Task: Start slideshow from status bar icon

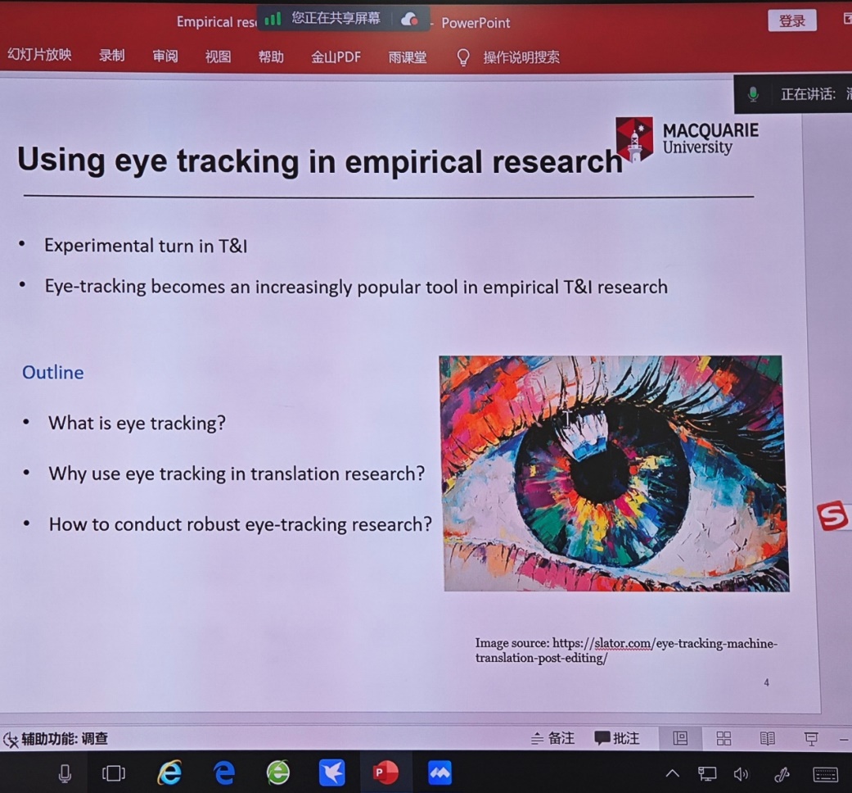Action: point(811,739)
